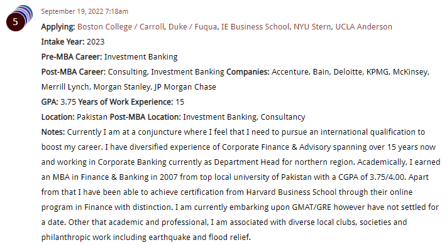Visit the IE Business School link
The width and height of the screenshot is (447, 245).
pos(255,27)
